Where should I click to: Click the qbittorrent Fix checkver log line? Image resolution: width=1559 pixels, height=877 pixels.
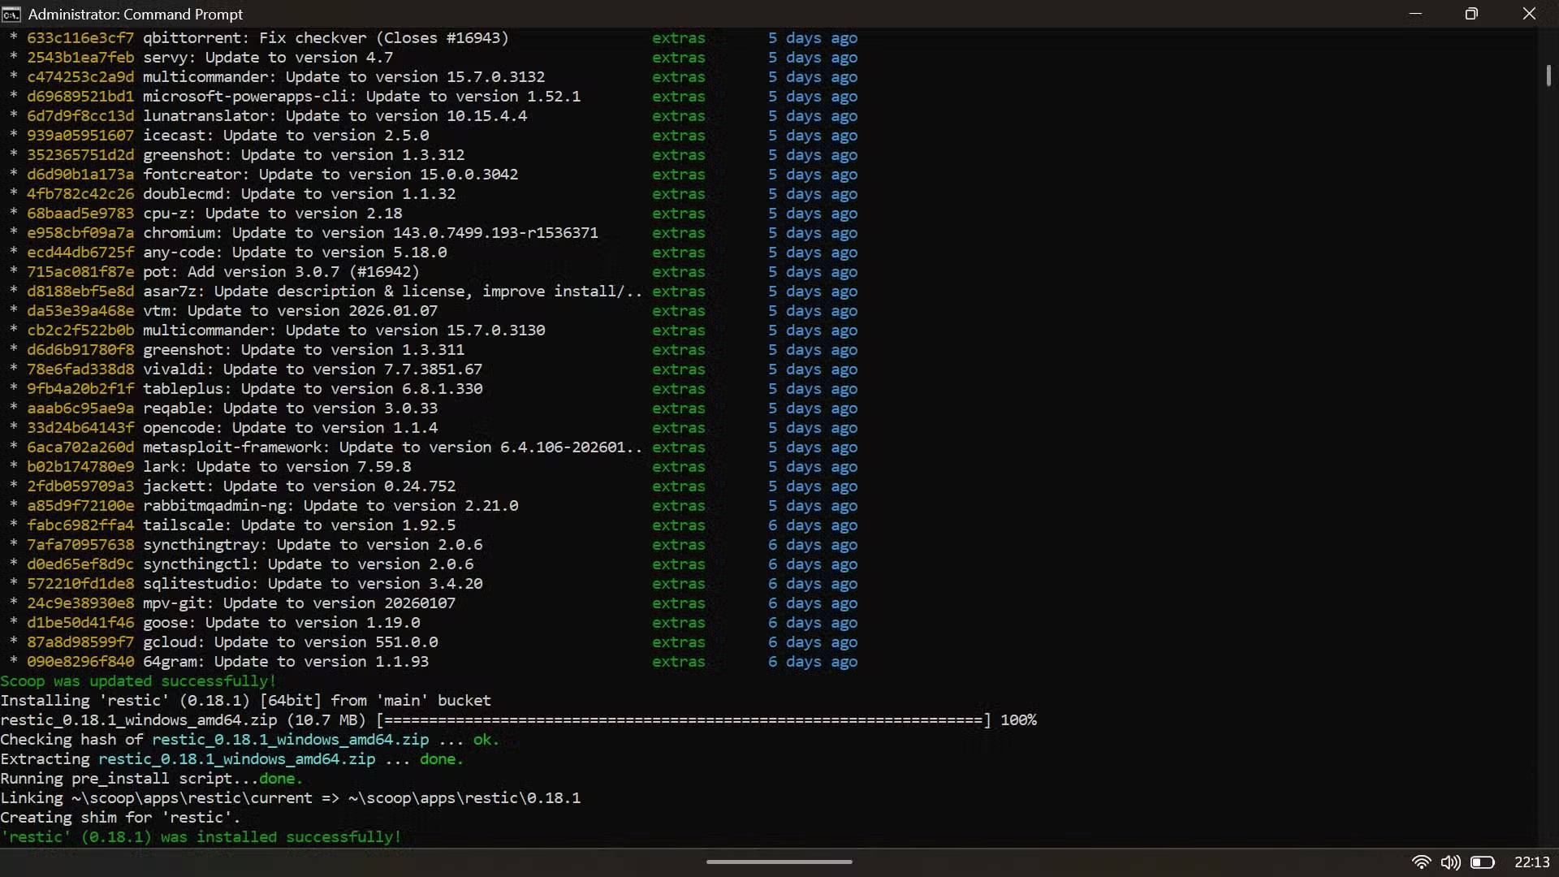pyautogui.click(x=325, y=37)
